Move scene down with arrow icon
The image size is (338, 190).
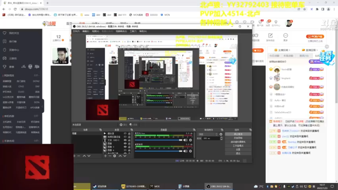89,156
